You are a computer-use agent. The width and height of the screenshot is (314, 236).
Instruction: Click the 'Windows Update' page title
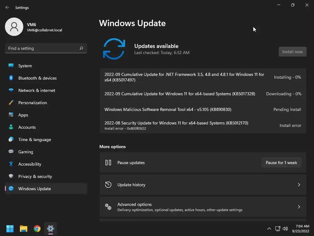click(x=132, y=23)
